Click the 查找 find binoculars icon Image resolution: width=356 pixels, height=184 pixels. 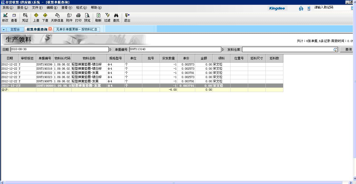(x=116, y=18)
